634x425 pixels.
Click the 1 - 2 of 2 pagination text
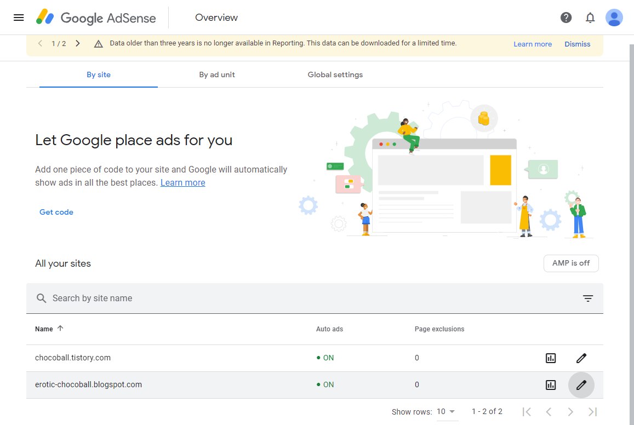(487, 411)
